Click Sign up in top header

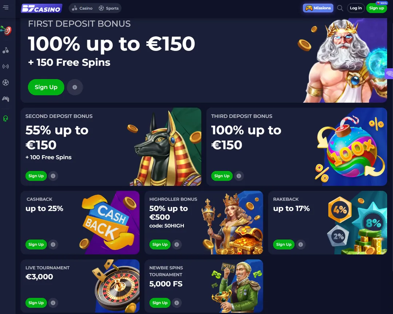(377, 8)
